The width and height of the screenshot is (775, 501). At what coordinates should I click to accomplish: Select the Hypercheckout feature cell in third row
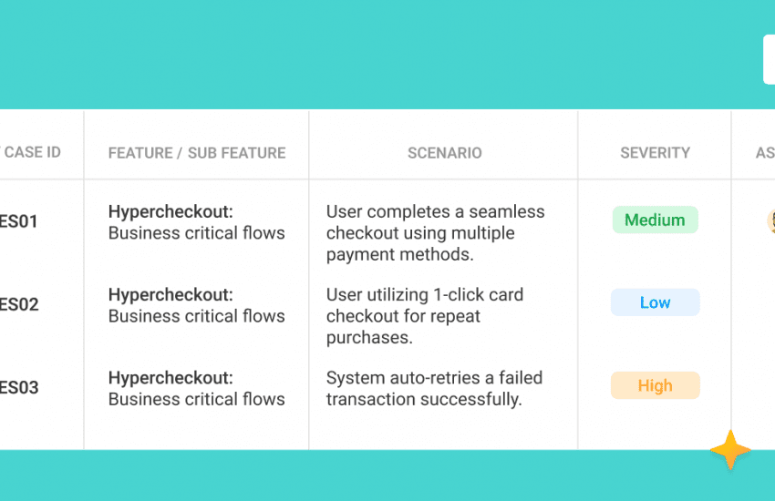click(x=196, y=388)
